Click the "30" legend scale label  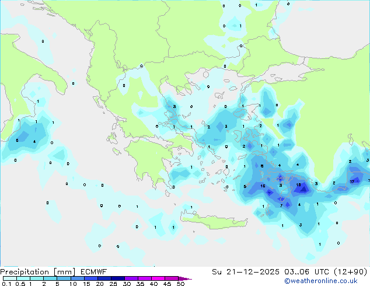coord(127,284)
